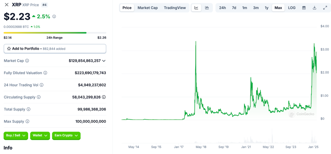The height and width of the screenshot is (154, 331).
Task: Select the 24h time range
Action: pos(222,8)
